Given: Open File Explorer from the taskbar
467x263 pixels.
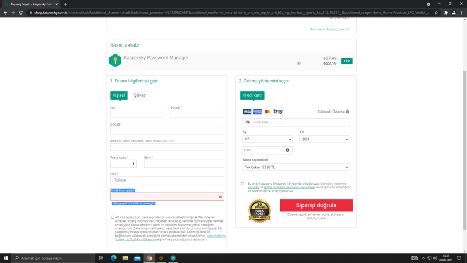Looking at the screenshot, I should coord(126,258).
